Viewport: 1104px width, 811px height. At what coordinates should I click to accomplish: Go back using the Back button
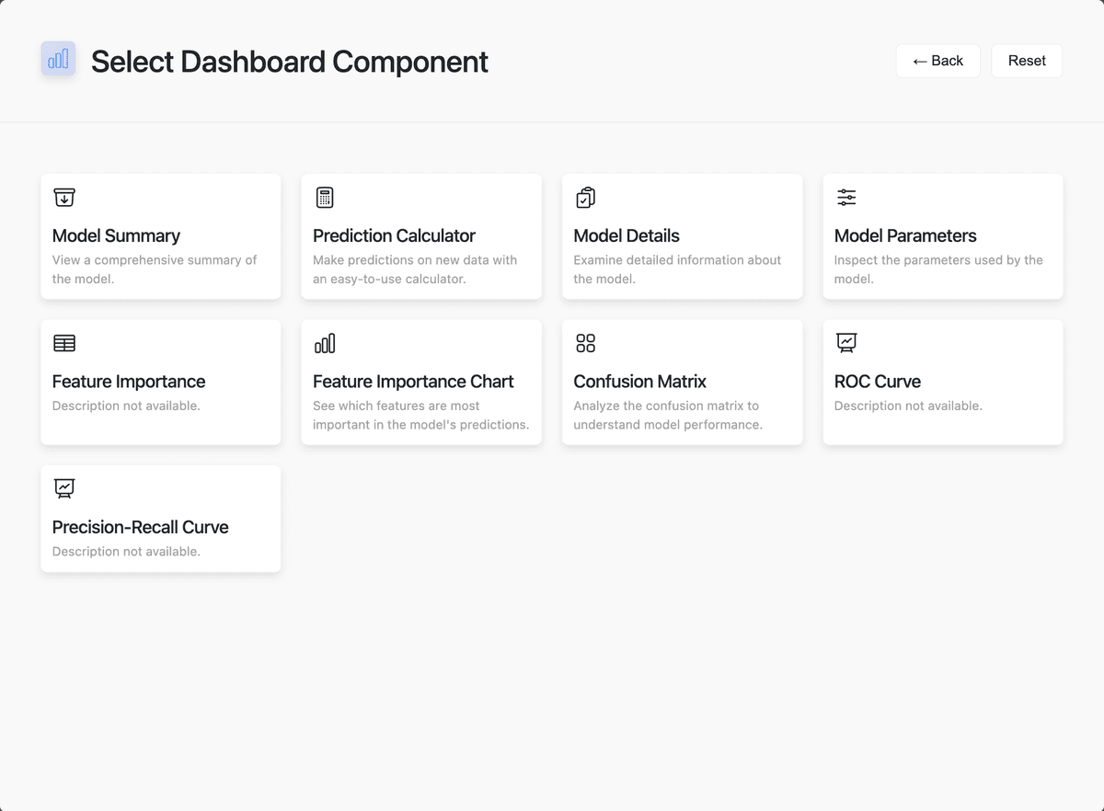pyautogui.click(x=937, y=61)
